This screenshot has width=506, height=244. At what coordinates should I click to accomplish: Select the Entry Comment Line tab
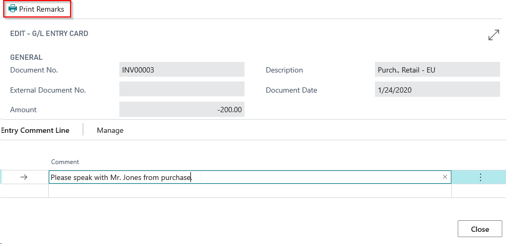point(35,130)
